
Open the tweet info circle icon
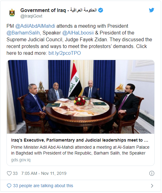152,173
